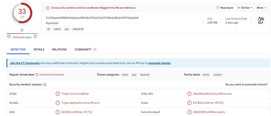This screenshot has height=116, width=271.
Task: Click the ALYac vendor name
Action: click(x=13, y=94)
